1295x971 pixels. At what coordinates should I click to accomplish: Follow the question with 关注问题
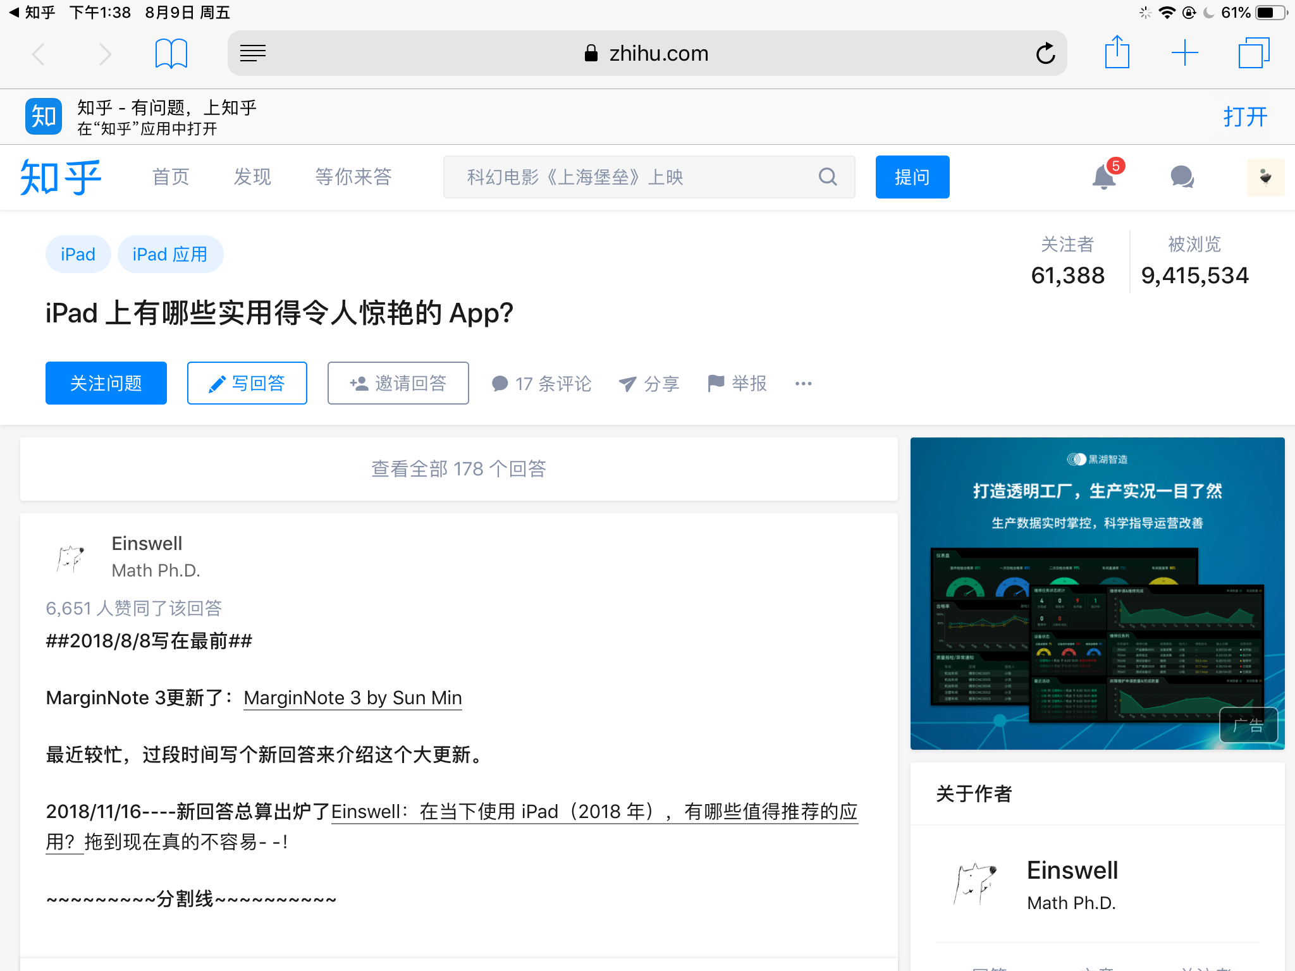click(106, 383)
